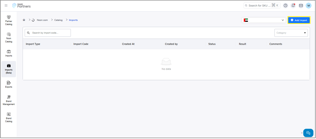Expand the Category dropdown
The height and width of the screenshot is (139, 316).
[x=291, y=33]
